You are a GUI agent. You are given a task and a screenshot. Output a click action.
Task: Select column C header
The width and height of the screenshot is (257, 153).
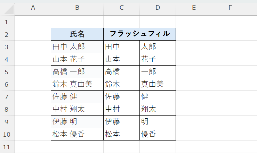pyautogui.click(x=121, y=8)
